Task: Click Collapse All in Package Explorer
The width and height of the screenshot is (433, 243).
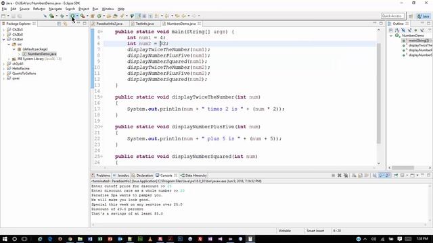Action: (x=59, y=24)
